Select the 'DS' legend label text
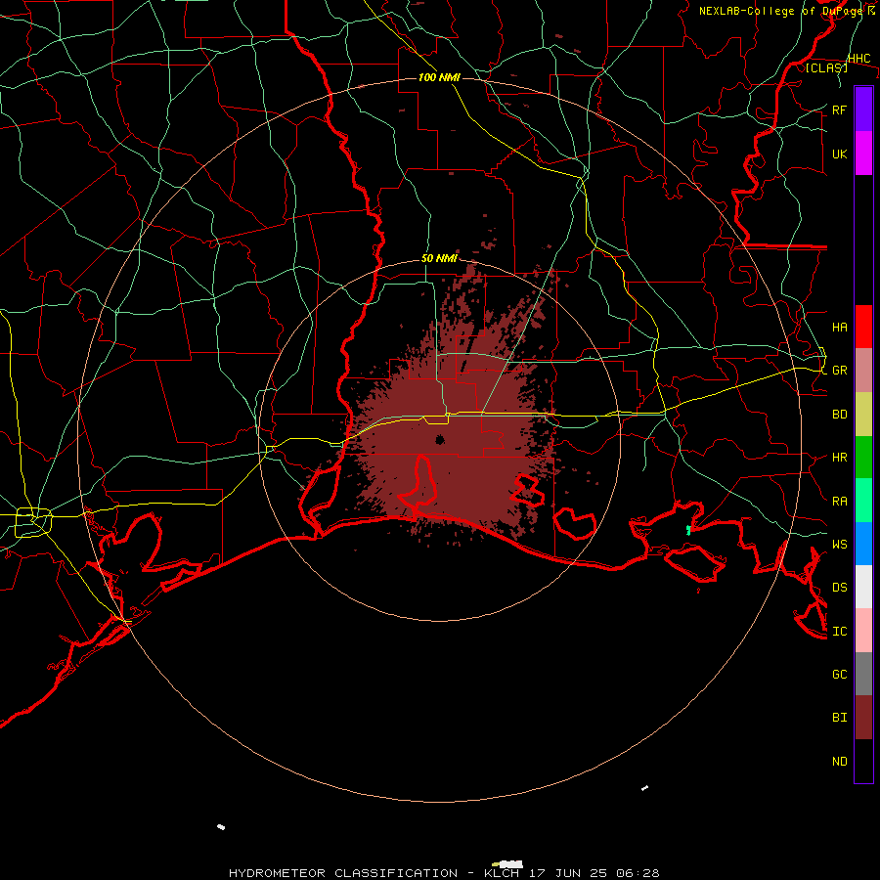Screen dimensions: 880x880 point(839,588)
